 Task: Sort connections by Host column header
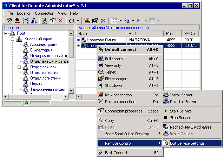(x=145, y=34)
